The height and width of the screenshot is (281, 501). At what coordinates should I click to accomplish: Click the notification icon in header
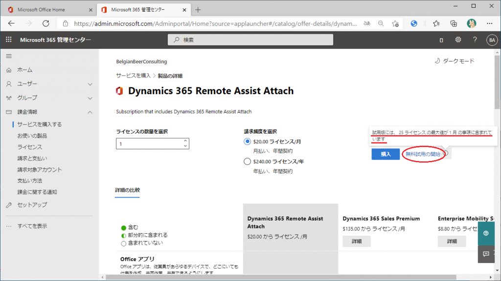coord(441,40)
